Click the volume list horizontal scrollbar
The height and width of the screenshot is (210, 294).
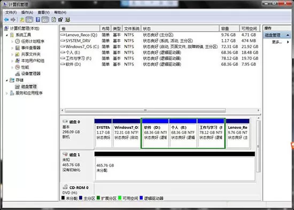coord(145,111)
